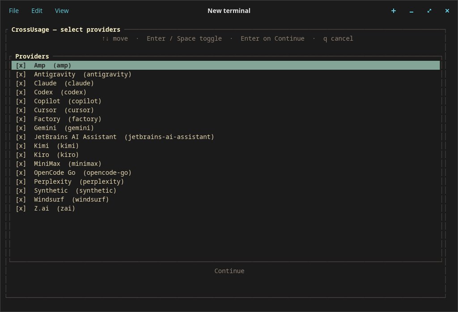The width and height of the screenshot is (458, 312).
Task: Click the "q cancel" hint text
Action: pyautogui.click(x=338, y=38)
